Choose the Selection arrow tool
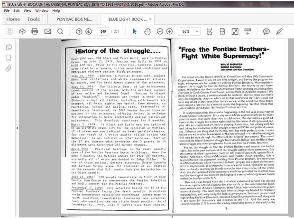 [x=135, y=31]
